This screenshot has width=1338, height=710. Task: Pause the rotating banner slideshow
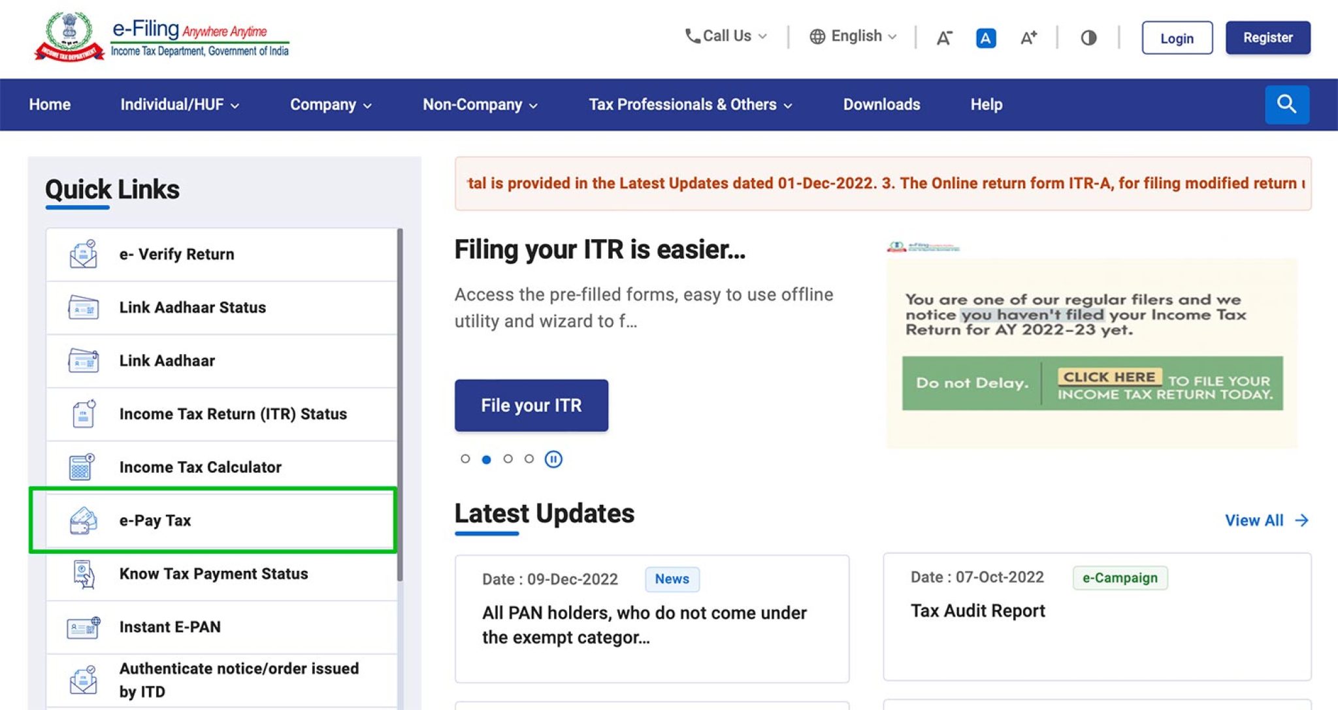tap(553, 458)
